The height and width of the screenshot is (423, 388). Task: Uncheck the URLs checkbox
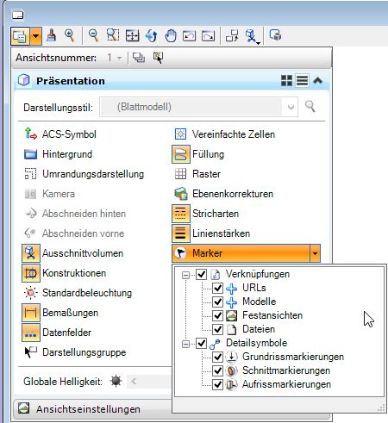[x=217, y=288]
